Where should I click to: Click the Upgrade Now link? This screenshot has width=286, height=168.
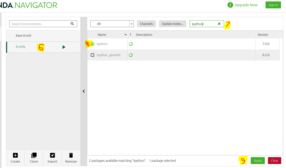[246, 5]
